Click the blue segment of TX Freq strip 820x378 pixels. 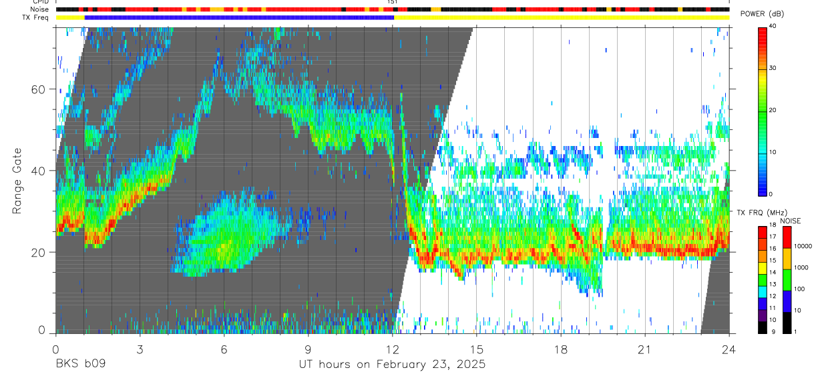tap(239, 17)
